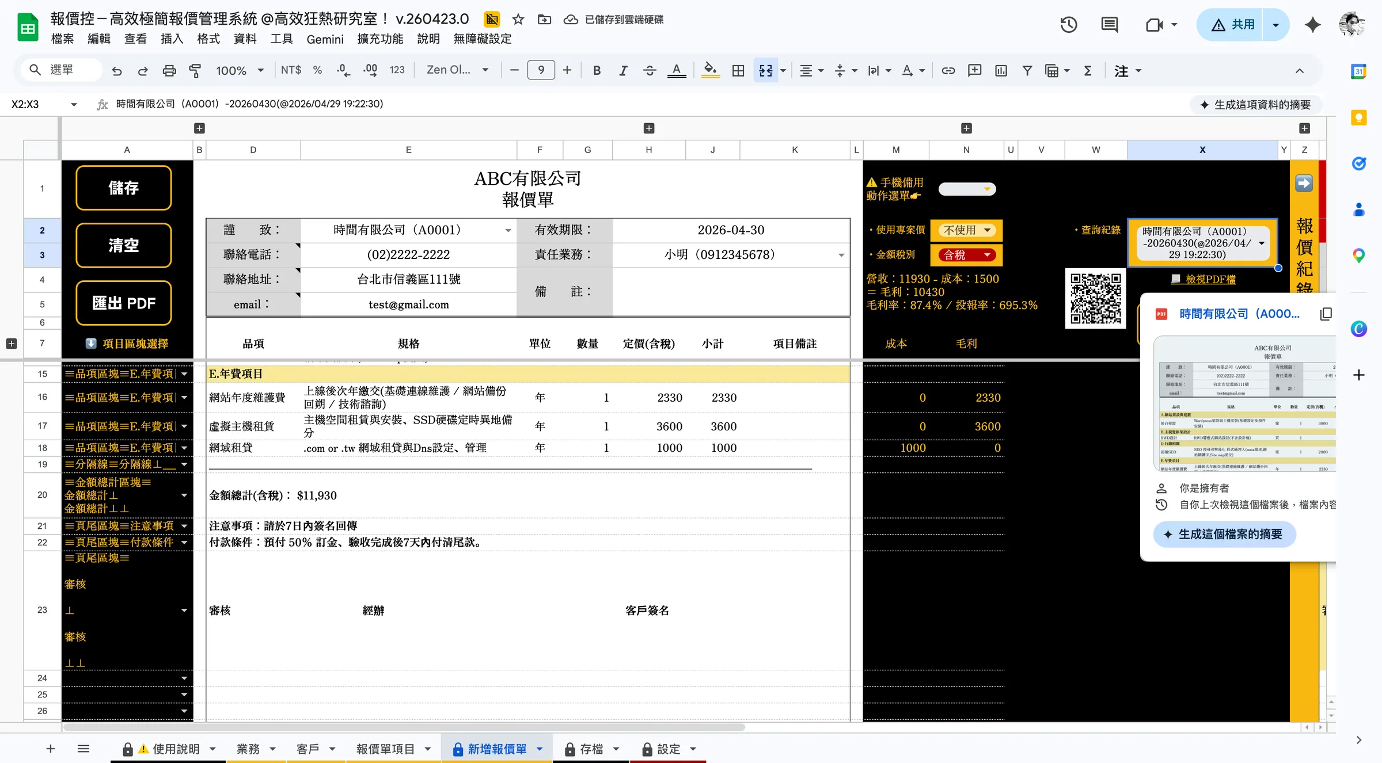Insert a chart
The image size is (1382, 763).
[1001, 70]
